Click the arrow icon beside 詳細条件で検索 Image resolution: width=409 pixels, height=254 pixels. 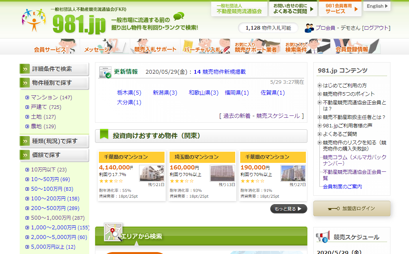click(25, 69)
